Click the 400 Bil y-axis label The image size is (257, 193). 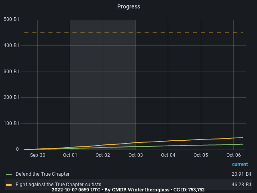pos(11,45)
